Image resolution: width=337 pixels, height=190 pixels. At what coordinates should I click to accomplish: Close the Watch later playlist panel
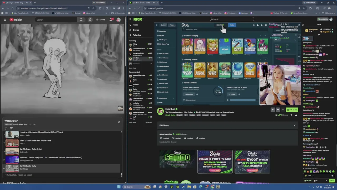[x=119, y=122]
